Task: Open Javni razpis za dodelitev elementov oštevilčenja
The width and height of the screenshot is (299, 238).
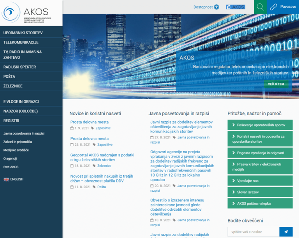Action: (x=181, y=127)
